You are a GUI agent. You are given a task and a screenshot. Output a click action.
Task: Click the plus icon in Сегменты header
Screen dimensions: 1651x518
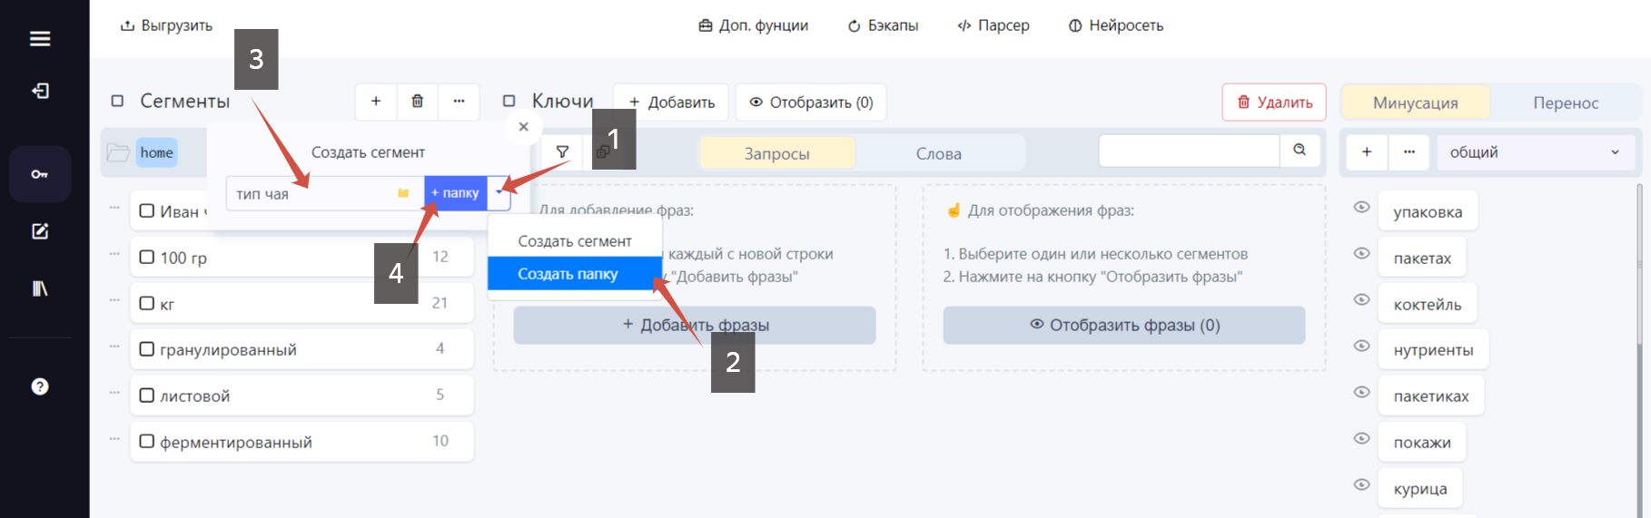coord(376,102)
